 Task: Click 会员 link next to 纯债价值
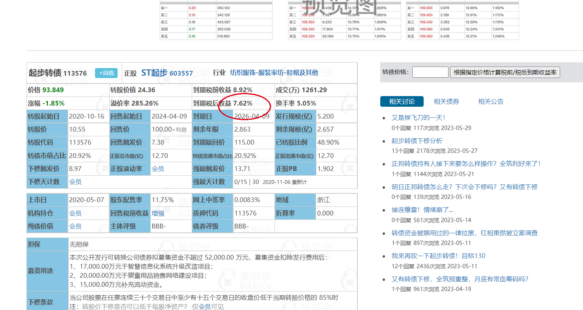tap(75, 226)
